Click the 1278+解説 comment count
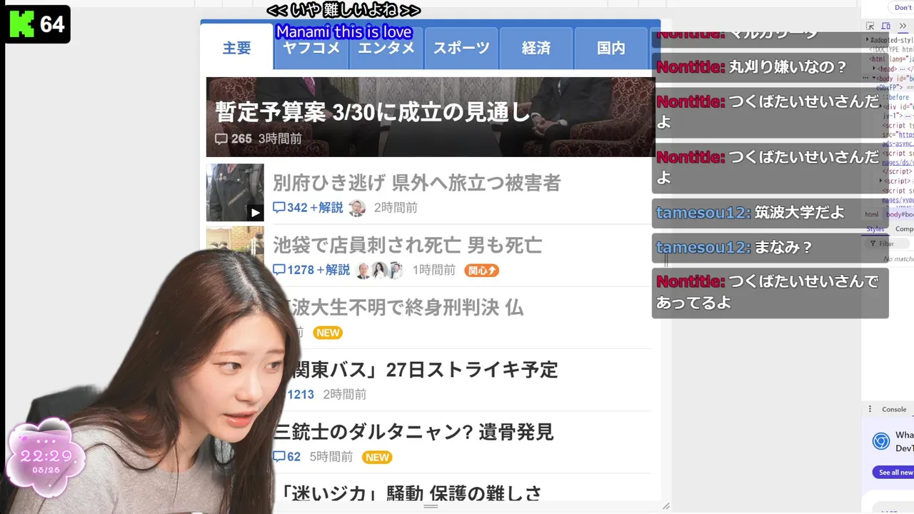 pos(311,270)
